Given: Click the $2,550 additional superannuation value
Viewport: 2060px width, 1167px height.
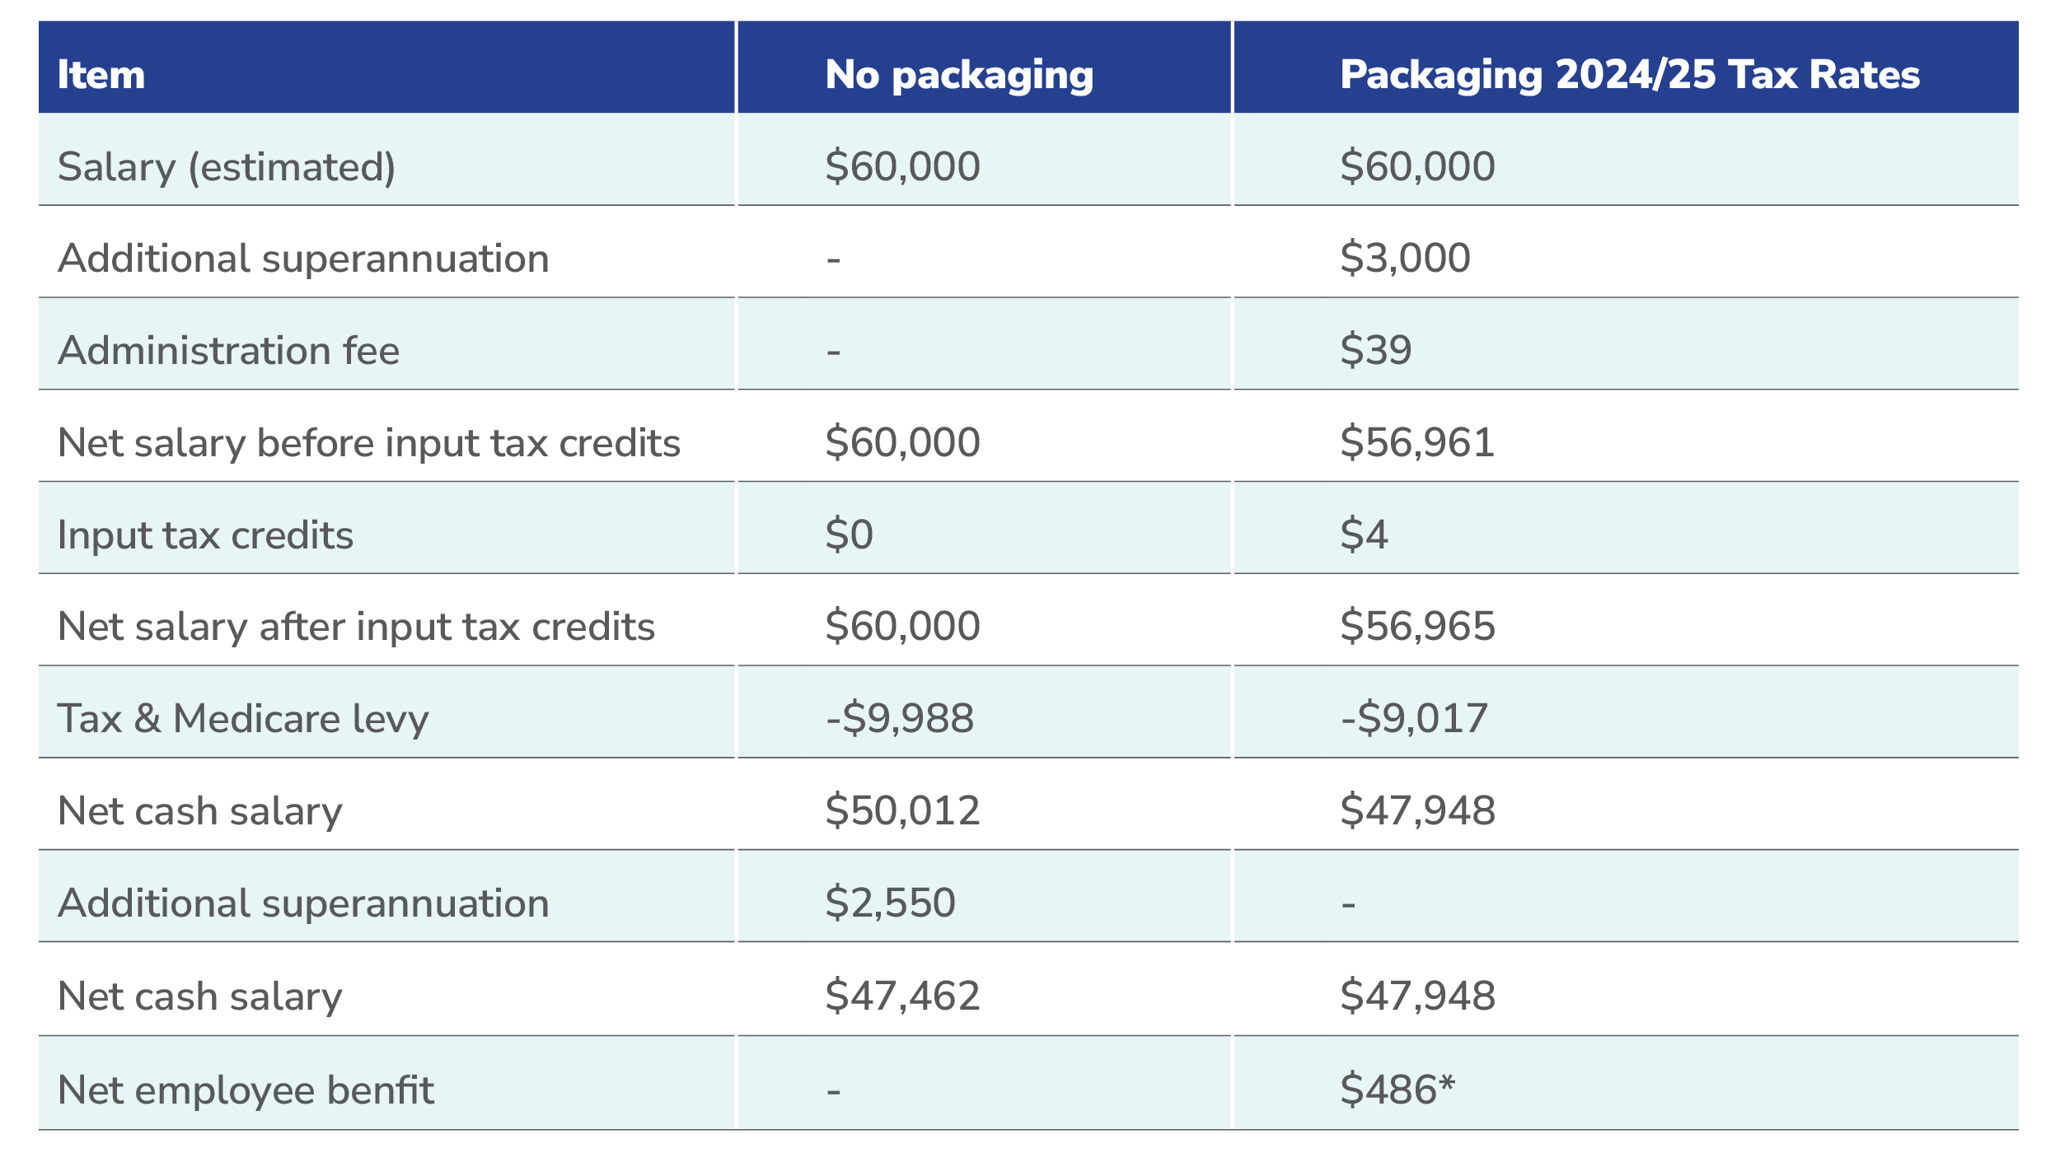Looking at the screenshot, I should (x=890, y=903).
